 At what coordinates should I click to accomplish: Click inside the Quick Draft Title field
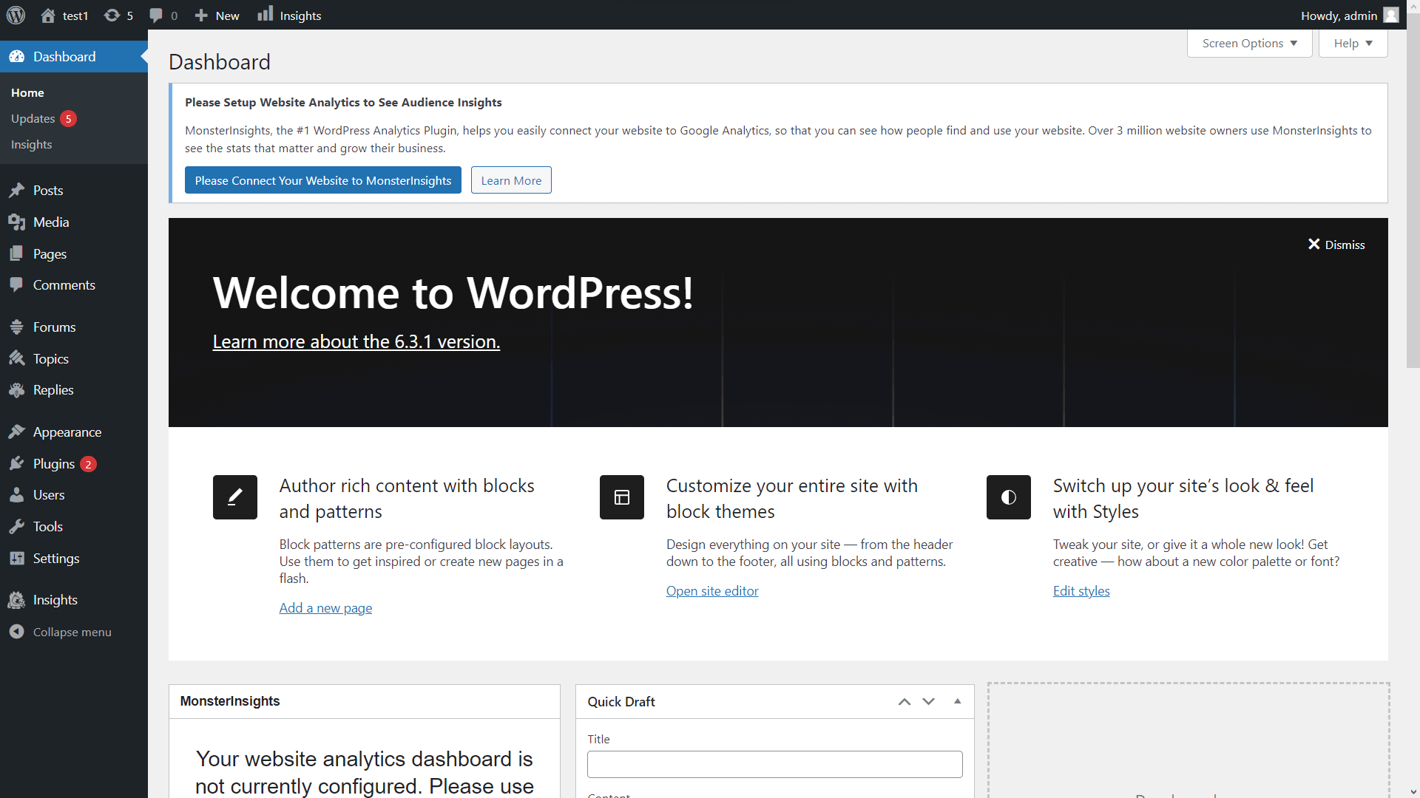[774, 764]
